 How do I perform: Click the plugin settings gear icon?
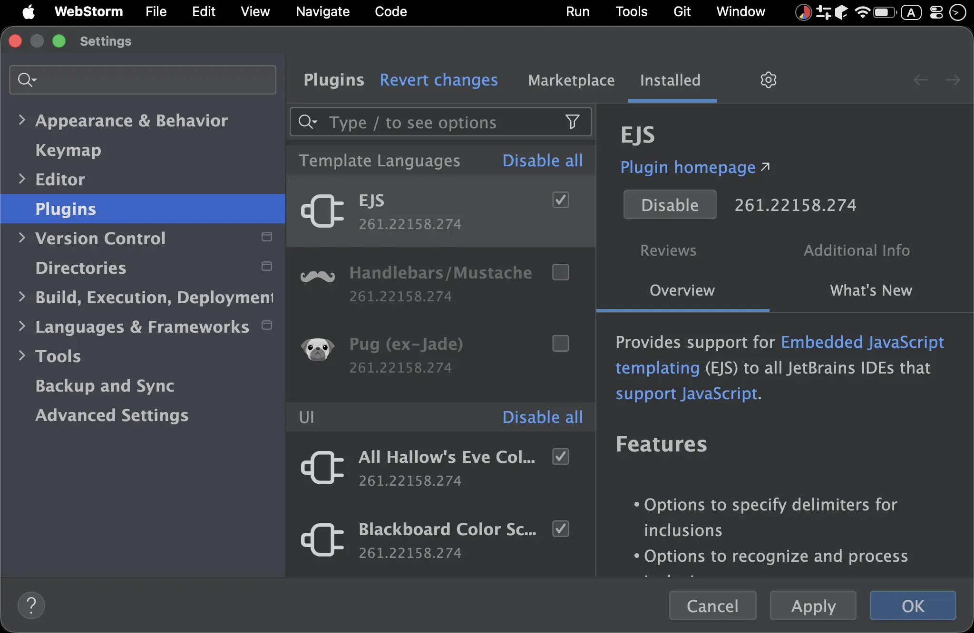click(768, 80)
